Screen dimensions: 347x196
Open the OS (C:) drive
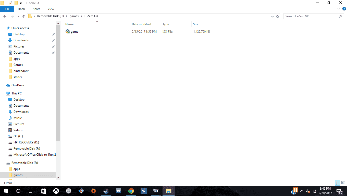coord(18,136)
